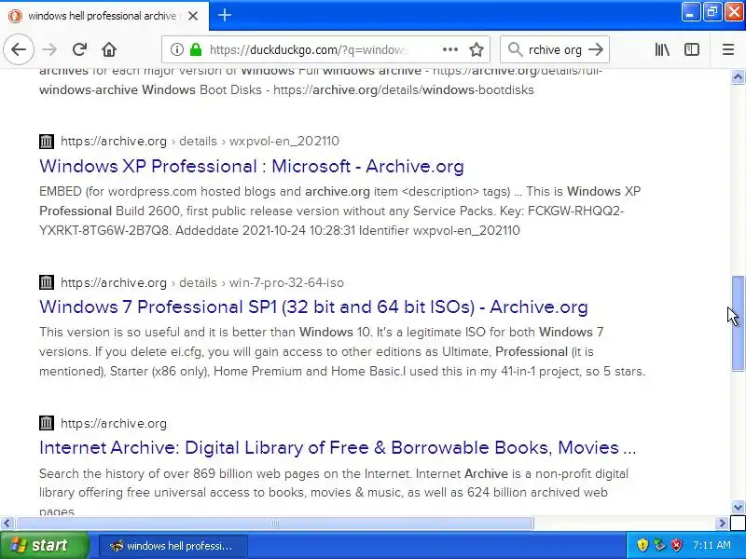Click snippet 'Search the history of over 869 billion'

coord(334,493)
